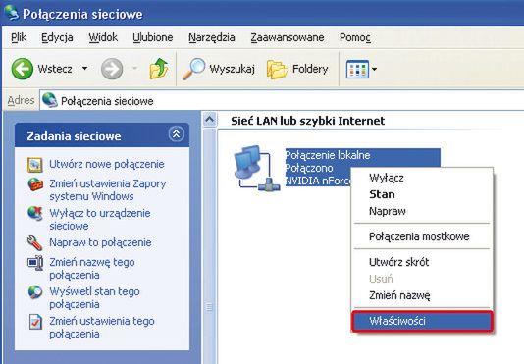Open the Wstecz history dropdown arrow

coord(85,69)
